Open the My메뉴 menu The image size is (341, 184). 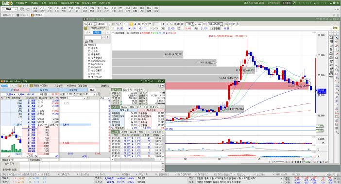coord(34,3)
